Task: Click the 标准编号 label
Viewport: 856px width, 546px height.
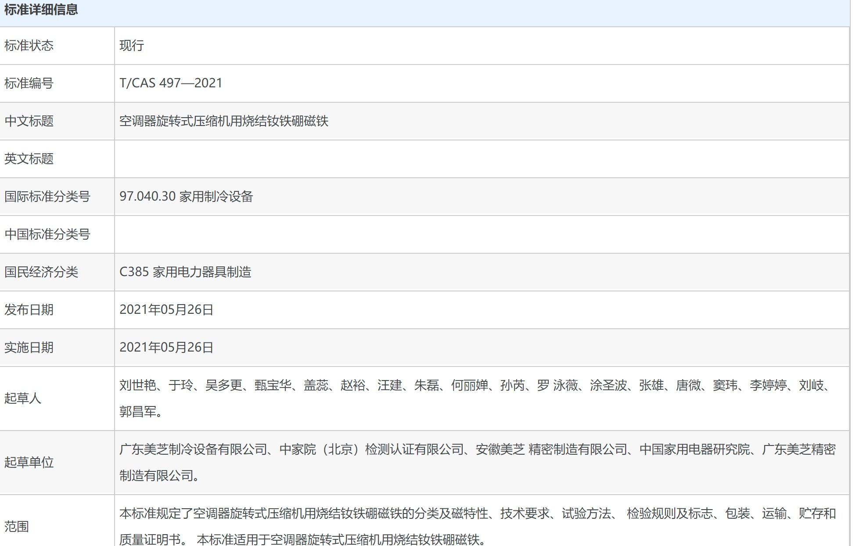Action: 29,83
